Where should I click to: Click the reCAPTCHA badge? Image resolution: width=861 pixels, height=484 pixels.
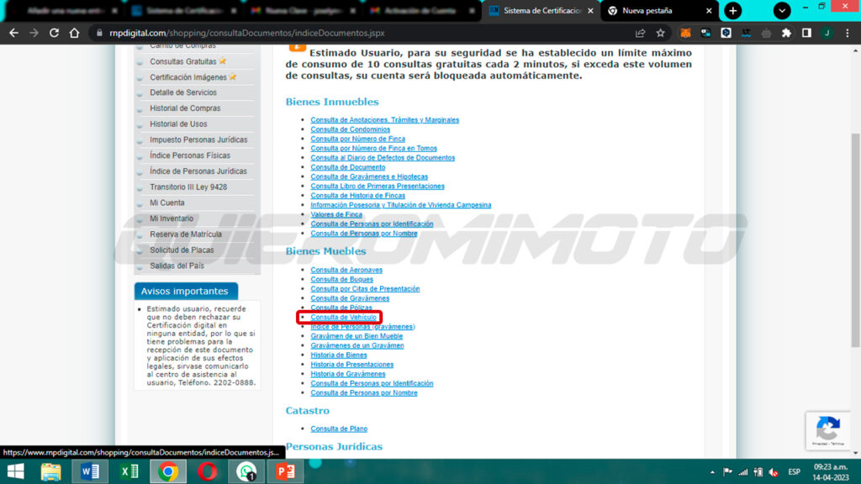click(x=828, y=431)
